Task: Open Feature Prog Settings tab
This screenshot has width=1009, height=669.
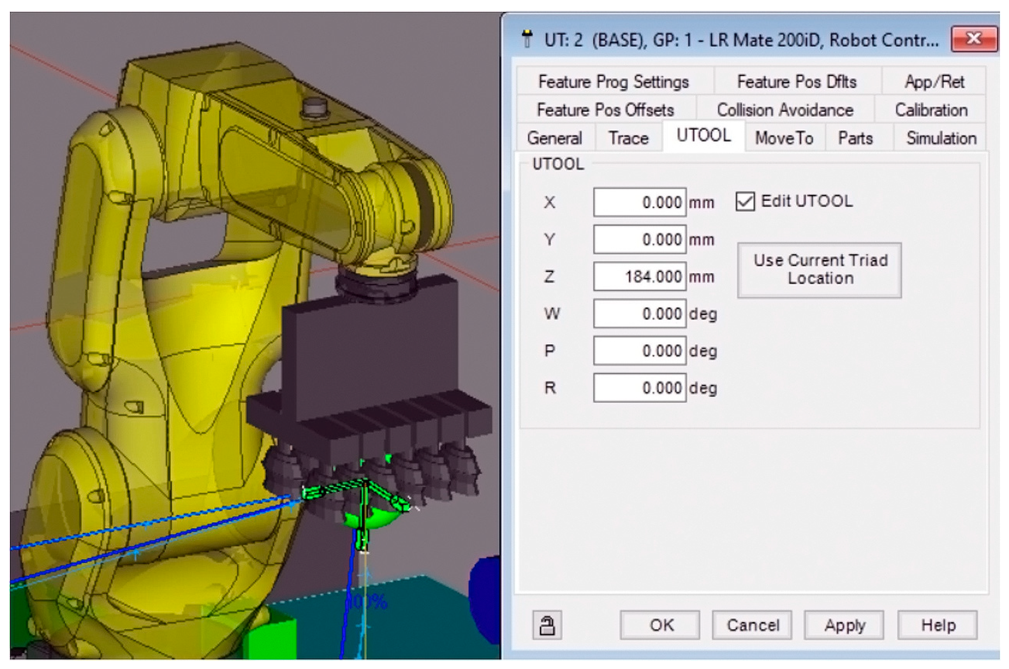Action: tap(613, 81)
